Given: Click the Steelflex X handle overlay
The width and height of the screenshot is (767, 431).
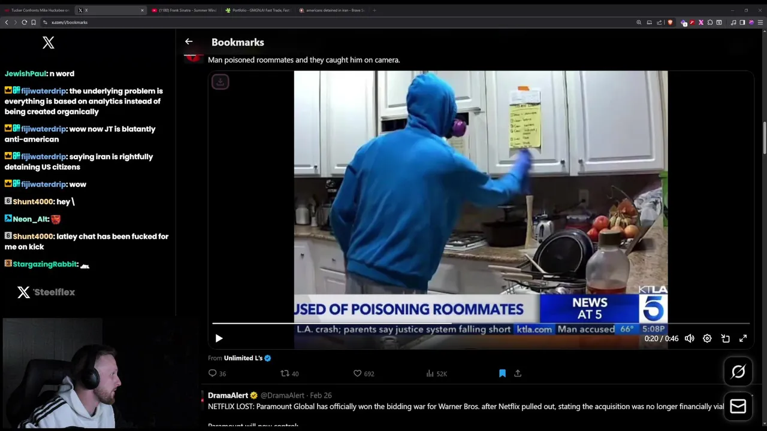Looking at the screenshot, I should point(46,292).
